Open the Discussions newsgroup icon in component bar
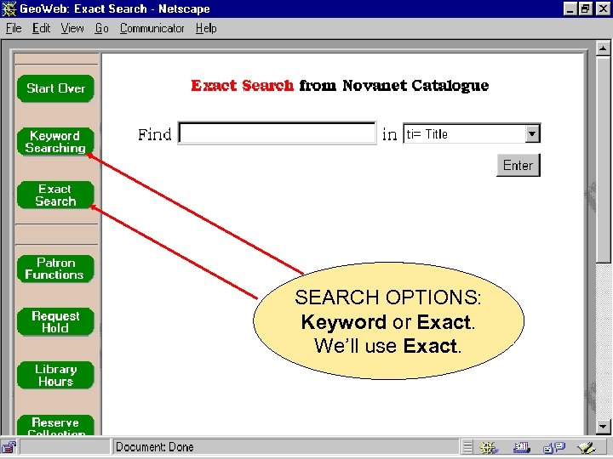Viewport: 613px width, 459px height. click(554, 447)
